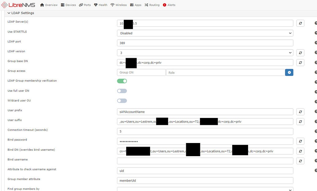The width and height of the screenshot is (317, 191).
Task: Open the Find group members by dropdown
Action: (205, 189)
